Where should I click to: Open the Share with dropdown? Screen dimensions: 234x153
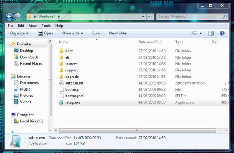pyautogui.click(x=72, y=33)
